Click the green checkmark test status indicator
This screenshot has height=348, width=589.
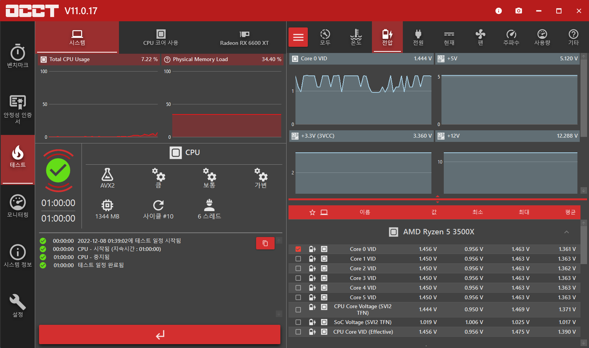58,171
